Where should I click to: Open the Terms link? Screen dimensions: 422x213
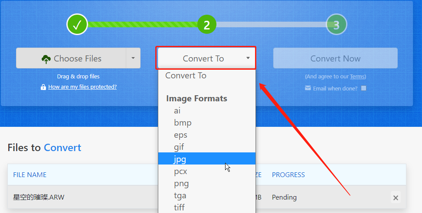357,77
